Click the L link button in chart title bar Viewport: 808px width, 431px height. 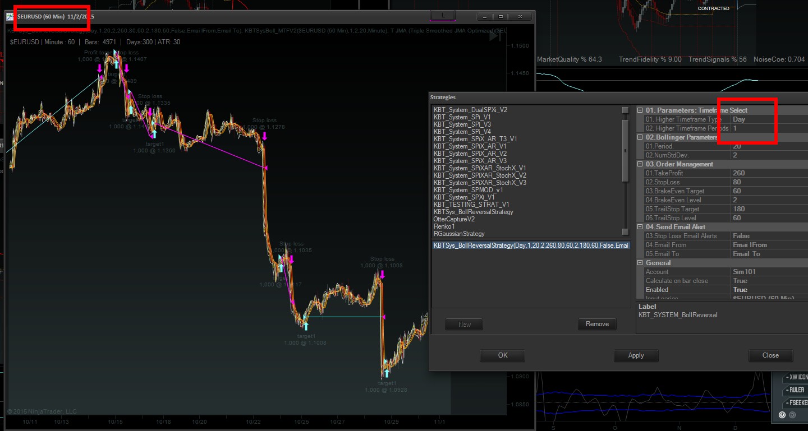pos(443,16)
